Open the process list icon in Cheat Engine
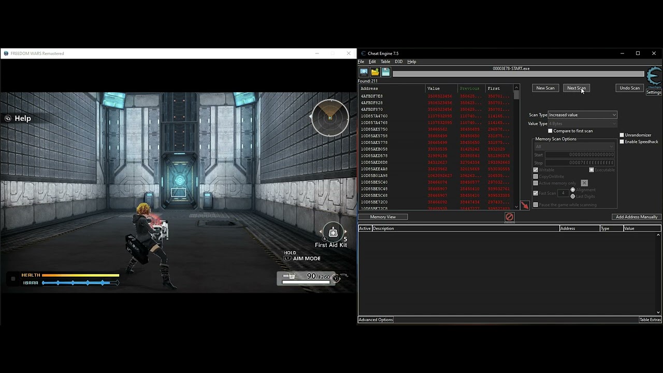Viewport: 663px width, 373px height. [x=364, y=72]
